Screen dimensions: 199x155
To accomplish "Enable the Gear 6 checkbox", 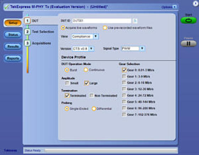I will click(124, 108).
